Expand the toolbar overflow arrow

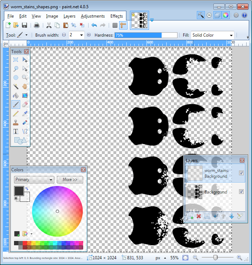click(x=248, y=37)
